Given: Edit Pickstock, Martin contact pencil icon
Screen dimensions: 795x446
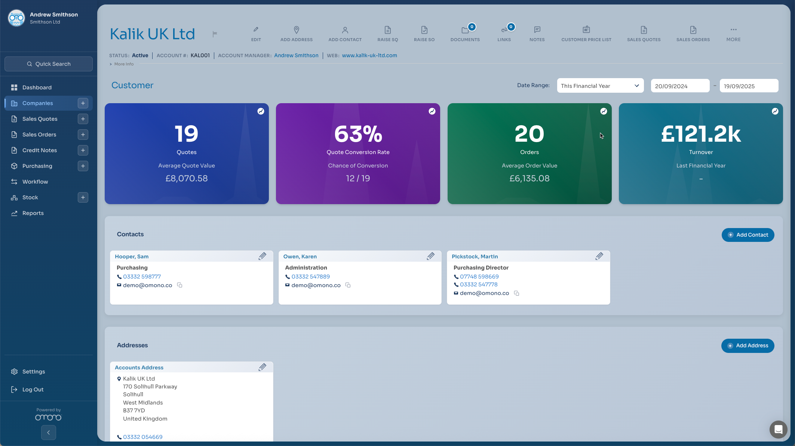Looking at the screenshot, I should pos(599,256).
